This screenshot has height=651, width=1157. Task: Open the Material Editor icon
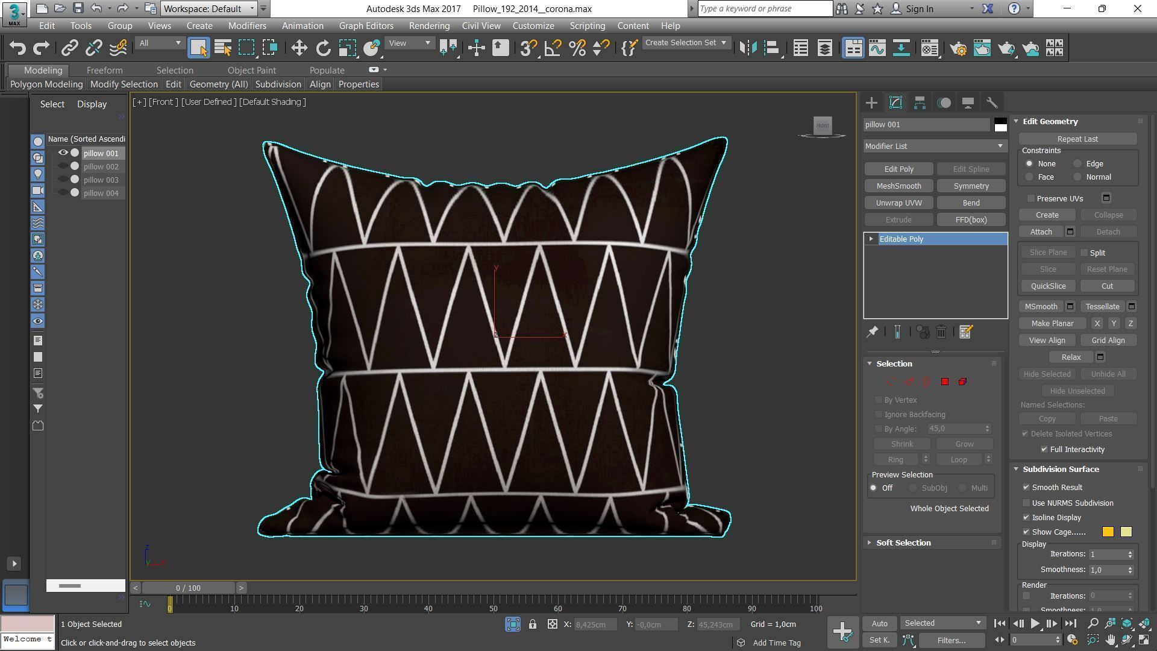click(930, 48)
